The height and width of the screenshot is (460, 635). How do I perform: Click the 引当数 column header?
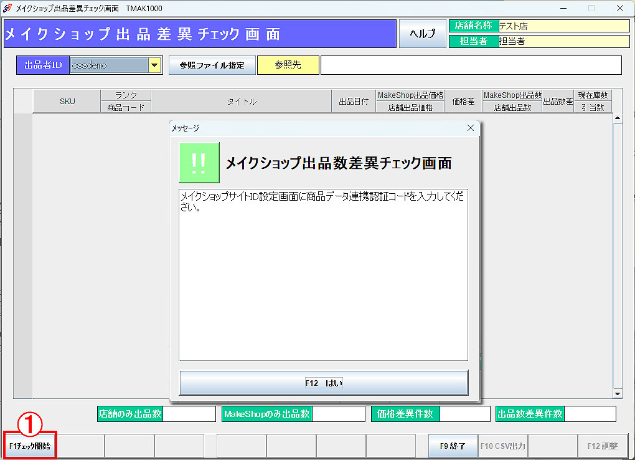[593, 107]
